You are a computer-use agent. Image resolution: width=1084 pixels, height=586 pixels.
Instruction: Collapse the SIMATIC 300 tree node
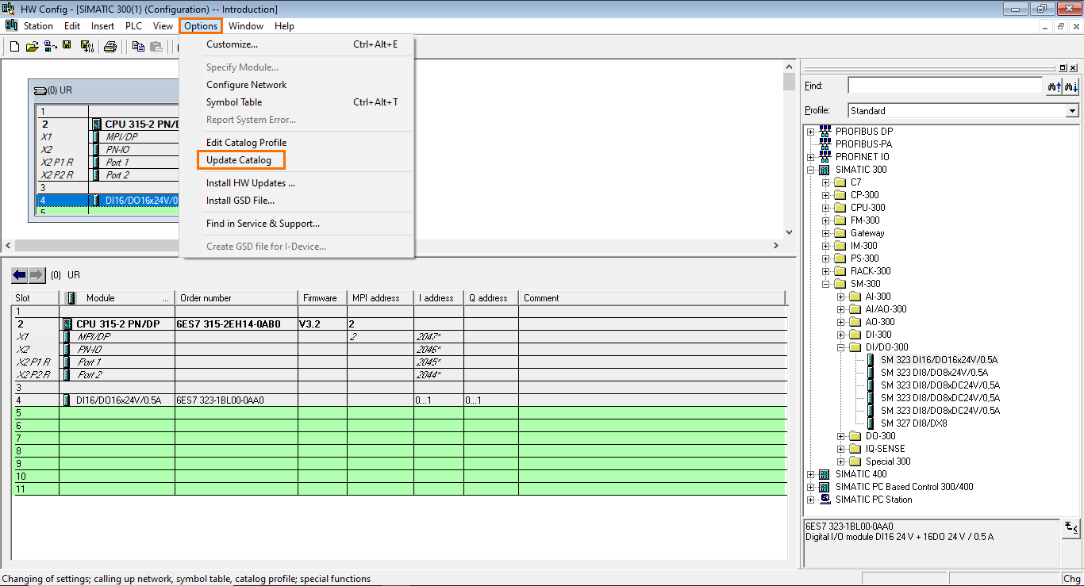(x=811, y=170)
